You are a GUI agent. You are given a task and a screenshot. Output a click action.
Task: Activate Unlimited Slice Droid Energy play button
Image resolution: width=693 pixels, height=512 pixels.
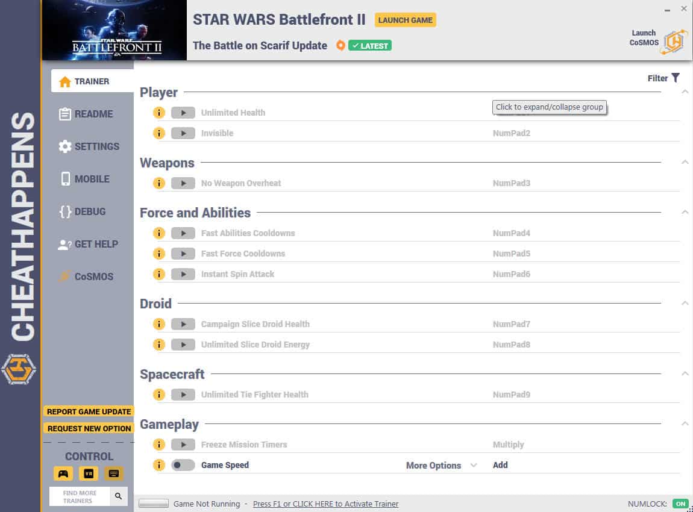point(183,345)
